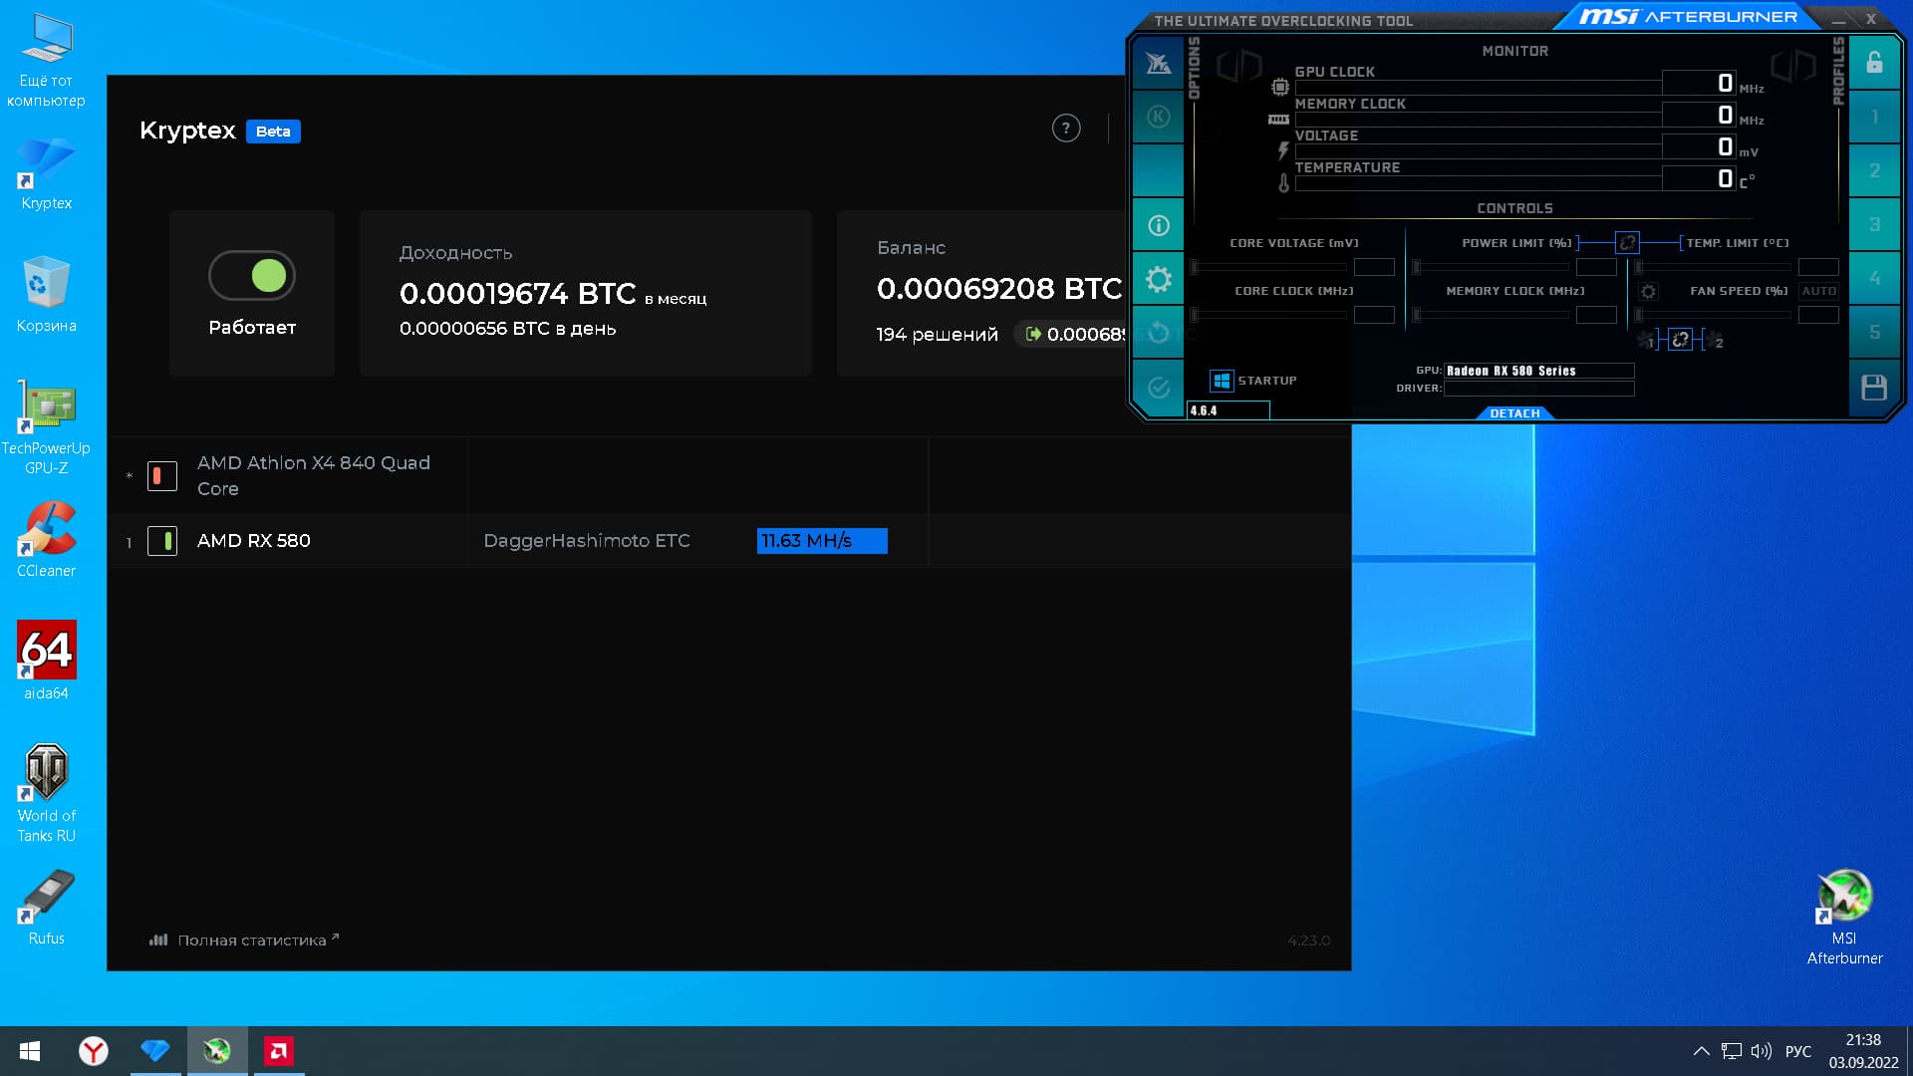Open volume control in system tray
Viewport: 1913px width, 1076px height.
pyautogui.click(x=1761, y=1051)
